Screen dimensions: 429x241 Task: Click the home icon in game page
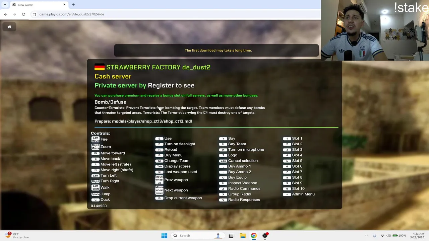point(9,27)
